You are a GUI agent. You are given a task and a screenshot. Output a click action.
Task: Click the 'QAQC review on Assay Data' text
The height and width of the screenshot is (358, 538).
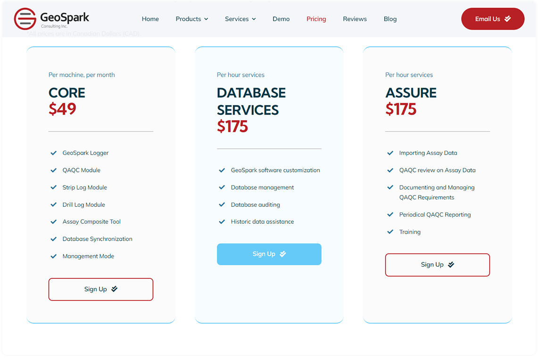point(438,170)
